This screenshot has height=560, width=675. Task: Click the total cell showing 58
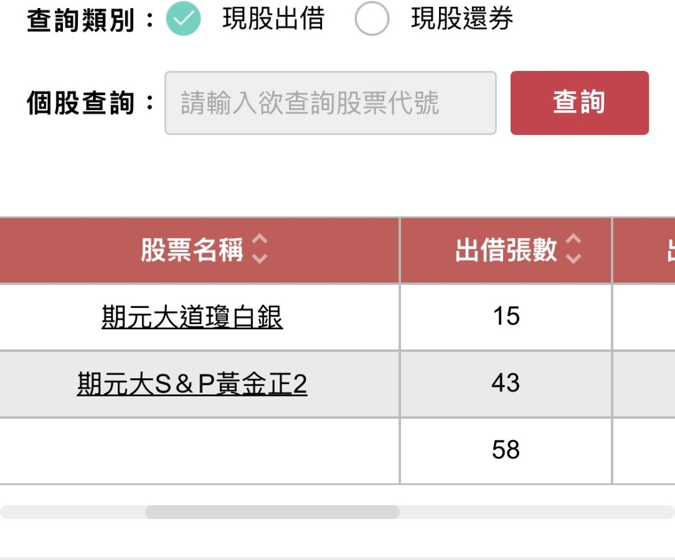pyautogui.click(x=506, y=450)
